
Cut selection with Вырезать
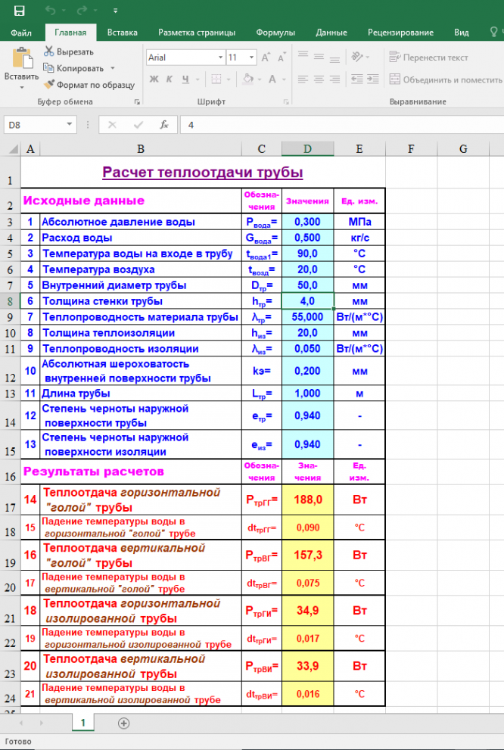pyautogui.click(x=69, y=51)
